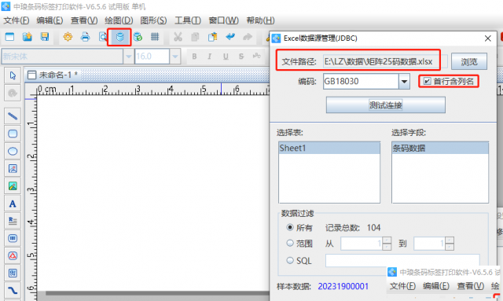Open the 查看(V) menu
This screenshot has height=301, width=503.
click(x=84, y=20)
